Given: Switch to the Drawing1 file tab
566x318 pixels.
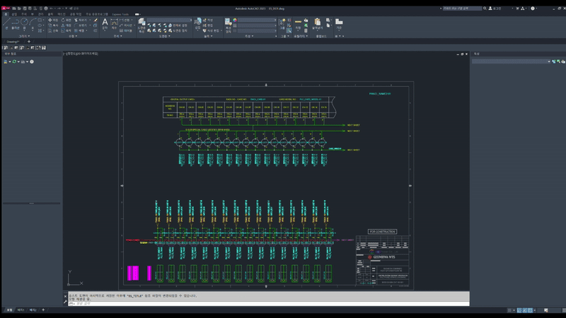Looking at the screenshot, I should [13, 42].
